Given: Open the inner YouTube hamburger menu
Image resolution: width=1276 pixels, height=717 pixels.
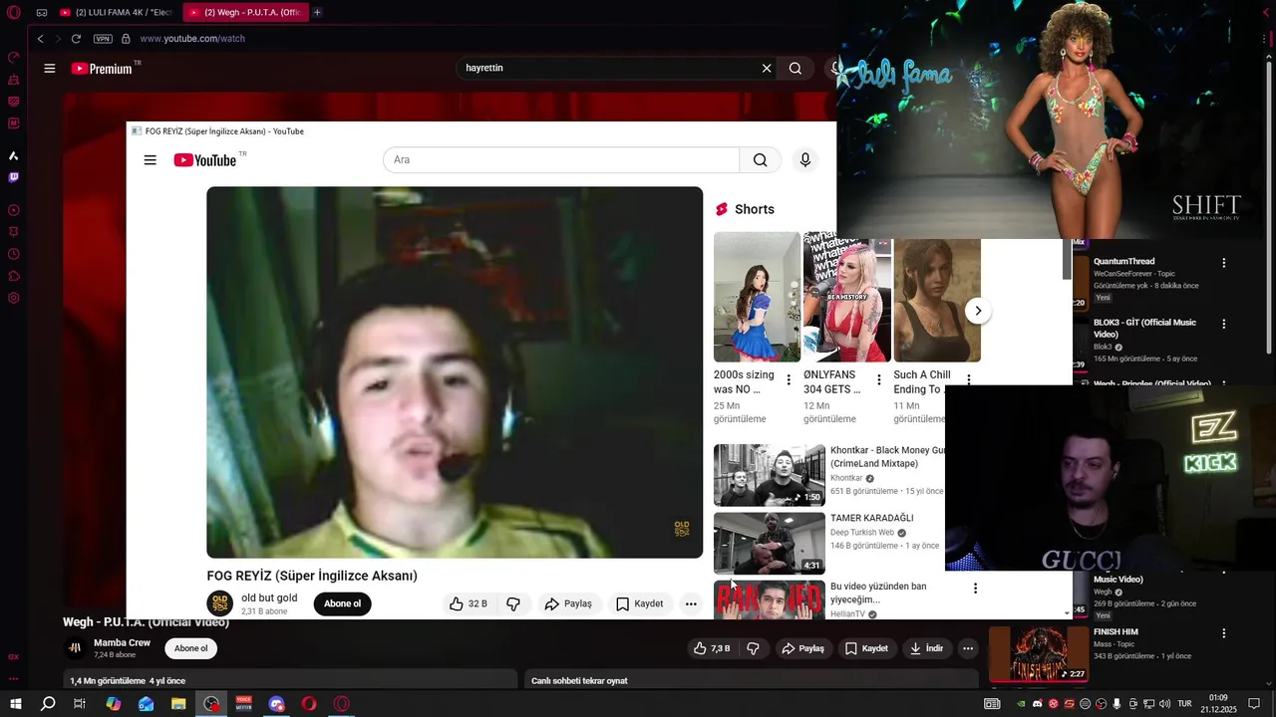Looking at the screenshot, I should 150,160.
